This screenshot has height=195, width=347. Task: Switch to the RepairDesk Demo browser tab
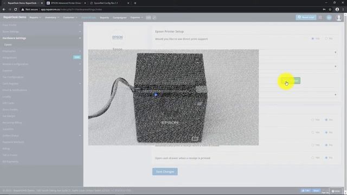tap(22, 3)
